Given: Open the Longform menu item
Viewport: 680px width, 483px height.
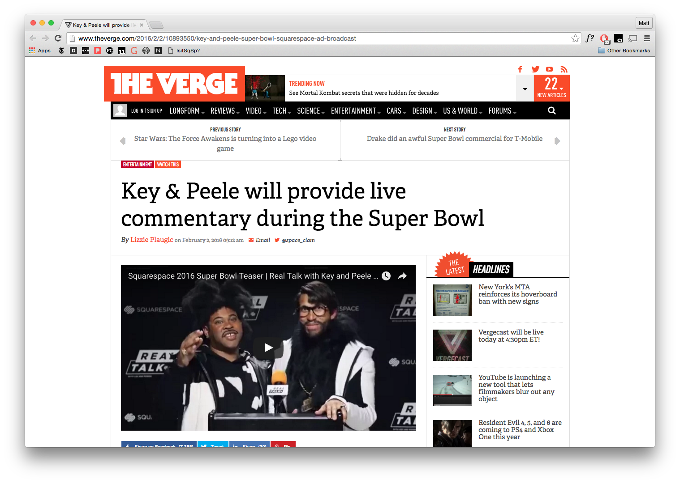Looking at the screenshot, I should 187,111.
